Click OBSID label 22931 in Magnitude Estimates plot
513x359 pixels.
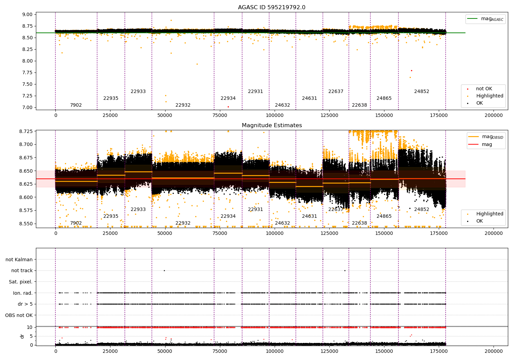255,210
